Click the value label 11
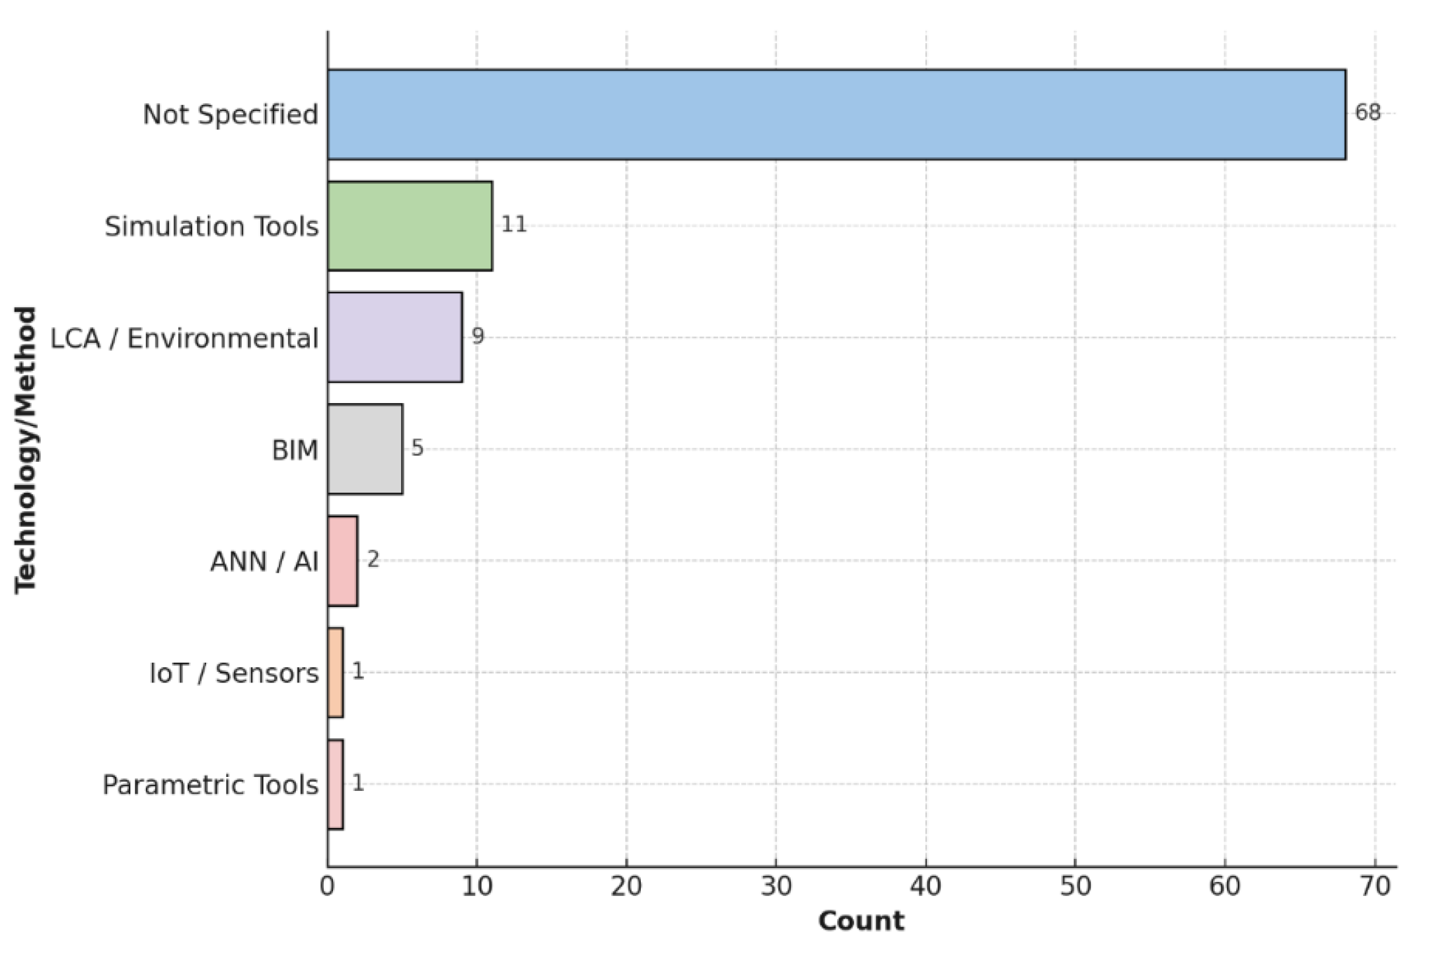1429x956 pixels. [x=513, y=225]
